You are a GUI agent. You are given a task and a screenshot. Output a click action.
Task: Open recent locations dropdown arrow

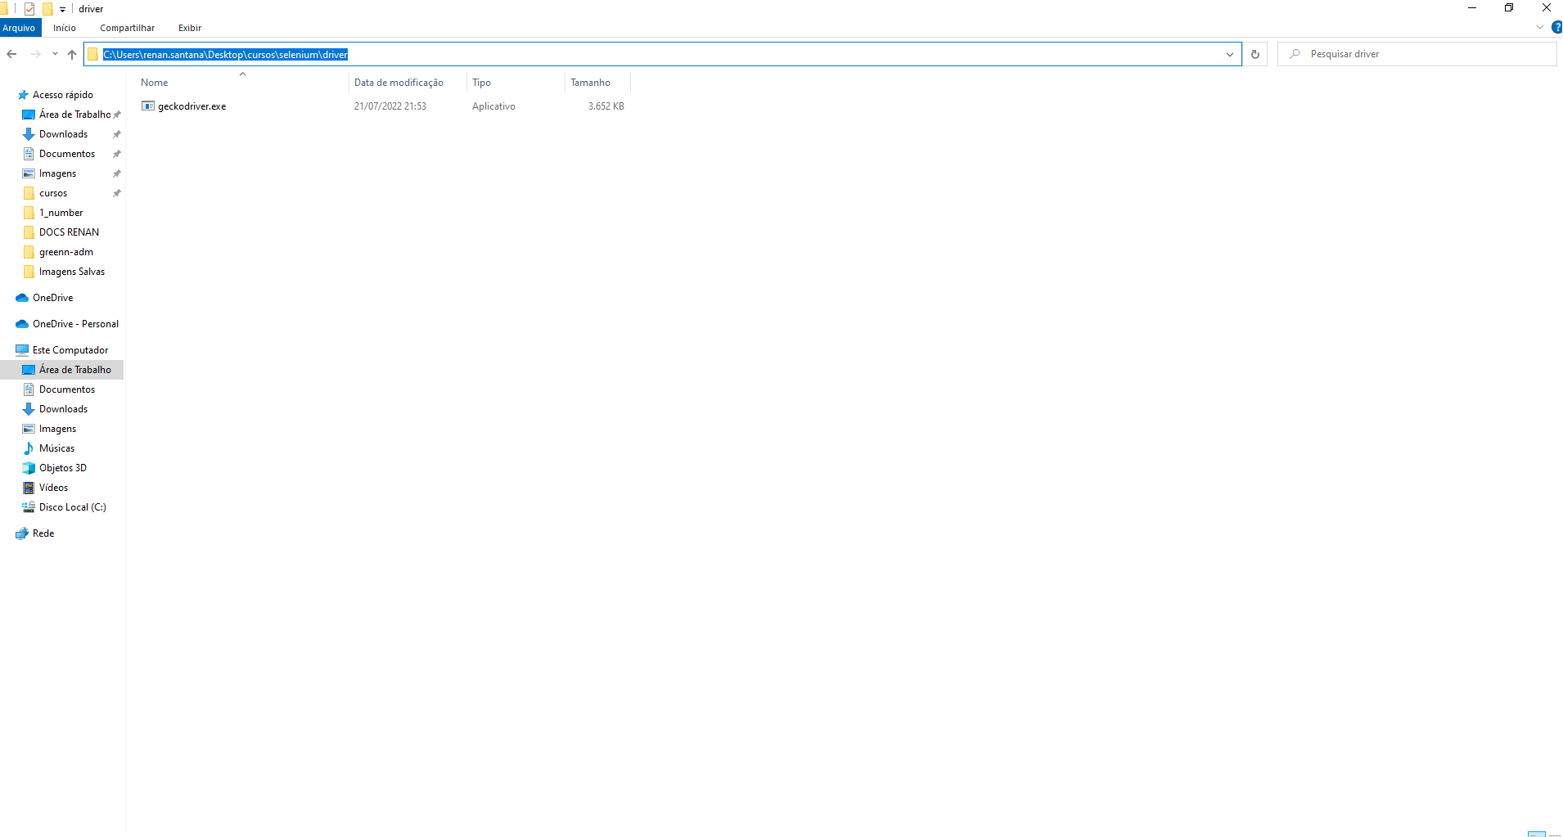[x=55, y=54]
